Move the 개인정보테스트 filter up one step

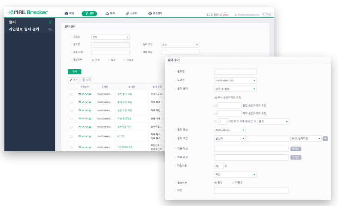coord(83,147)
